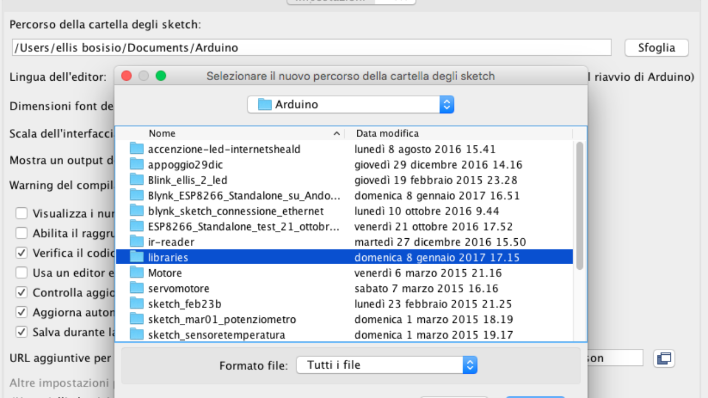Enable the Visualizza i numeri checkbox
The width and height of the screenshot is (708, 398).
pyautogui.click(x=22, y=213)
